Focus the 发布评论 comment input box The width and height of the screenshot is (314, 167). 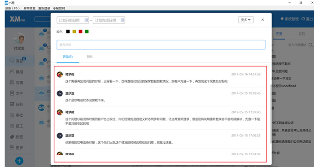click(161, 45)
